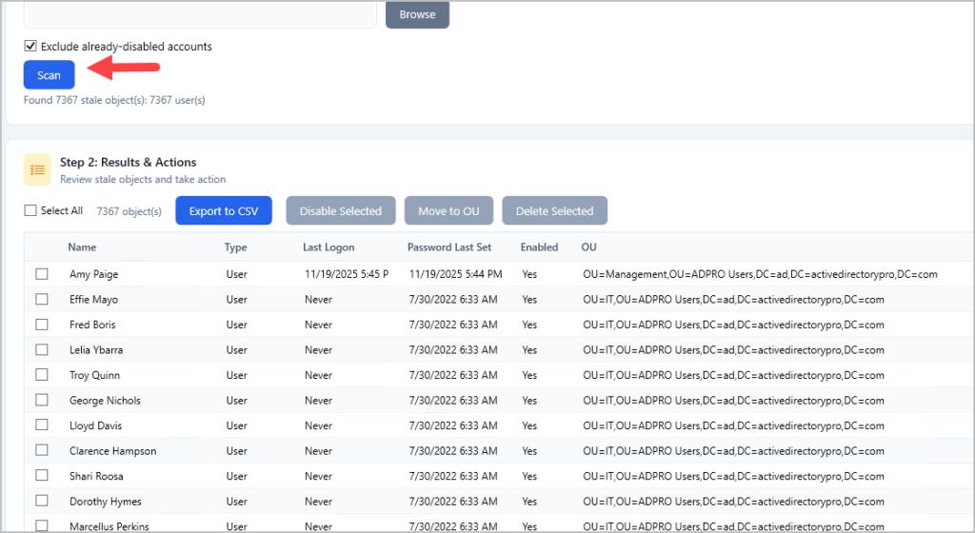975x533 pixels.
Task: Click George Nichols's User type cell
Action: 236,401
